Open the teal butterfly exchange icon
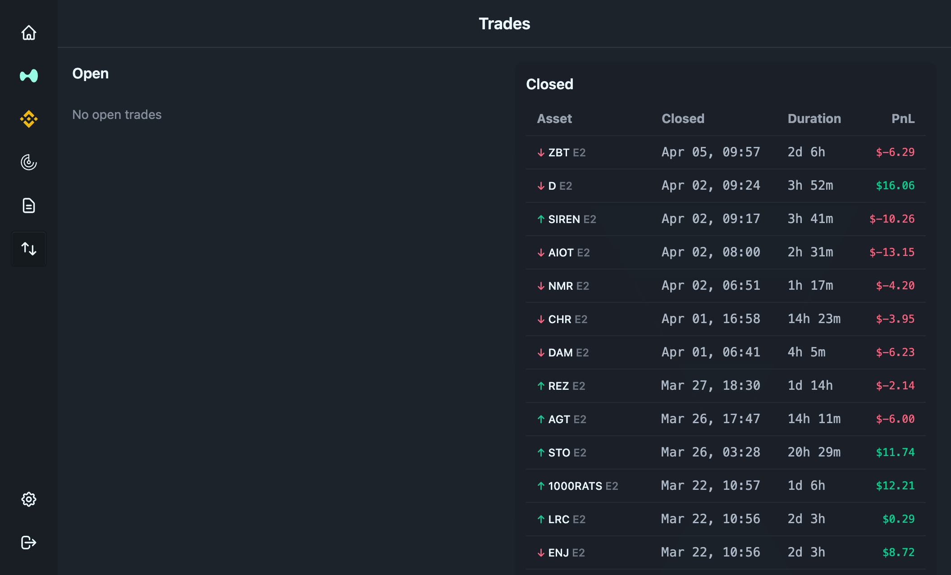Screen dimensions: 951x575 click(29, 76)
